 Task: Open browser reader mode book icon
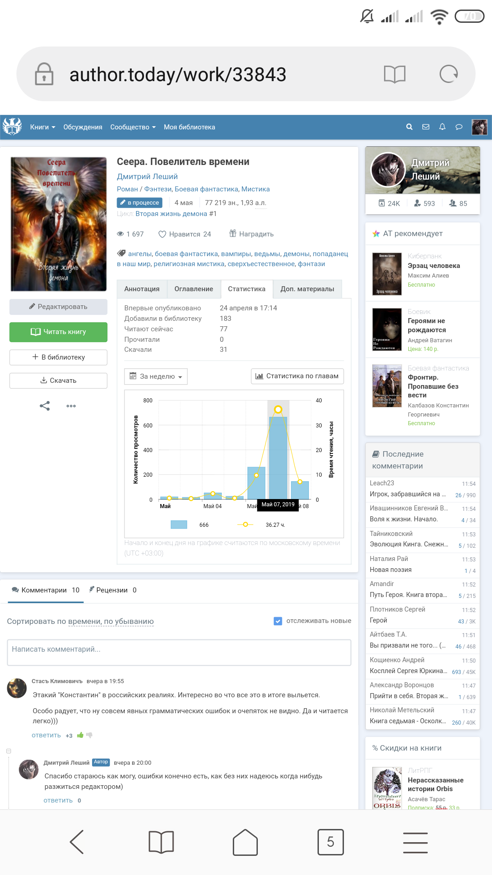point(395,74)
